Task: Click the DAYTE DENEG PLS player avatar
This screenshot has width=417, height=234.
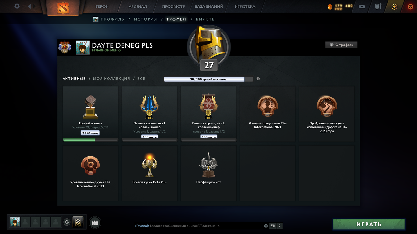Action: (x=82, y=47)
